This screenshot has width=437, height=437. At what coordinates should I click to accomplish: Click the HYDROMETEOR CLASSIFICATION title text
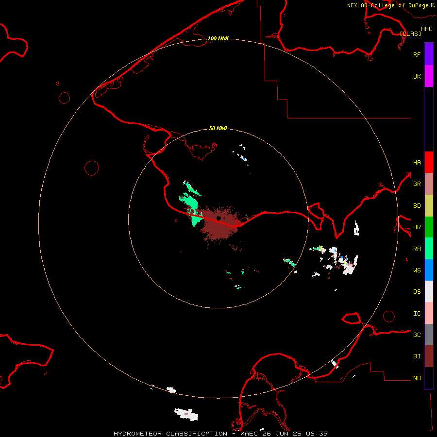(x=170, y=434)
